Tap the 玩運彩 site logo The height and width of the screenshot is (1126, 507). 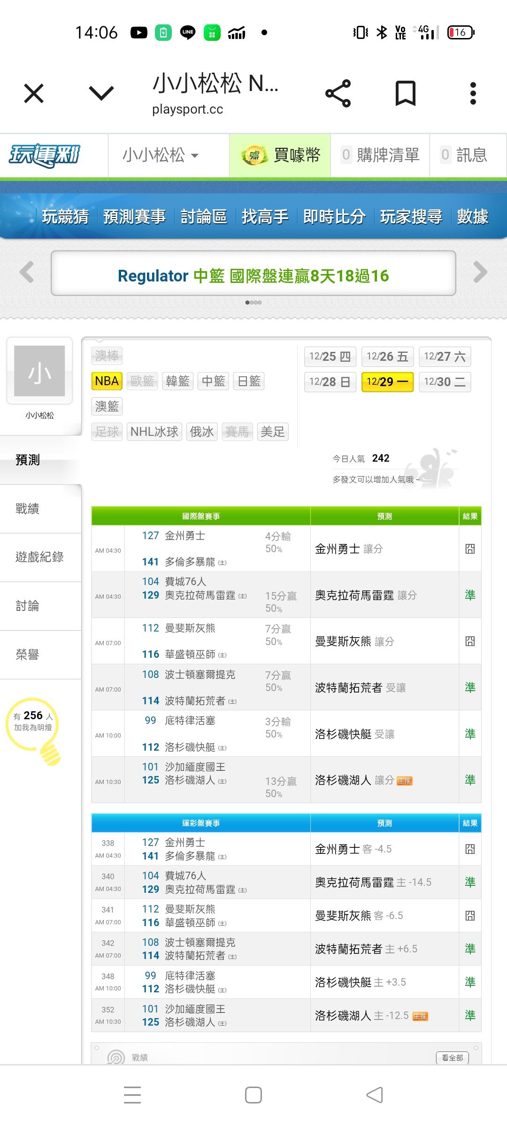pos(45,155)
